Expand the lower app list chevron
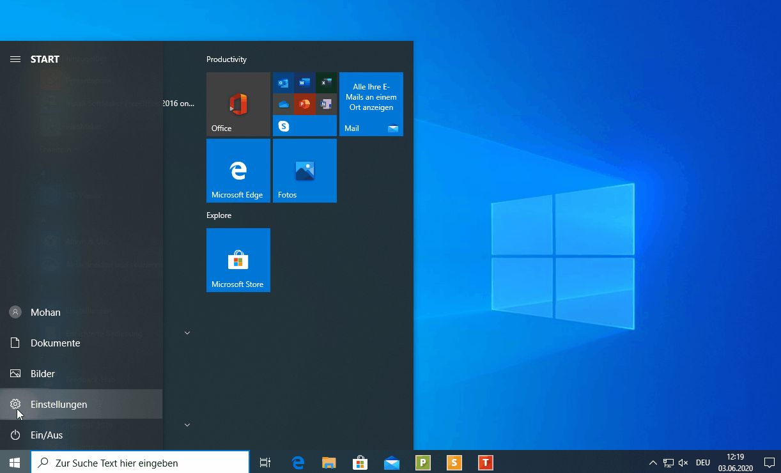The height and width of the screenshot is (473, 781). (x=187, y=425)
